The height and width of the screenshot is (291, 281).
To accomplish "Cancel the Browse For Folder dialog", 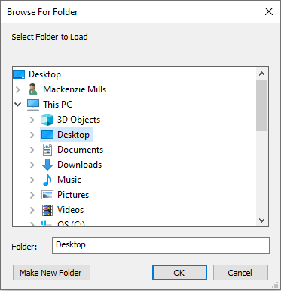I will click(x=240, y=273).
